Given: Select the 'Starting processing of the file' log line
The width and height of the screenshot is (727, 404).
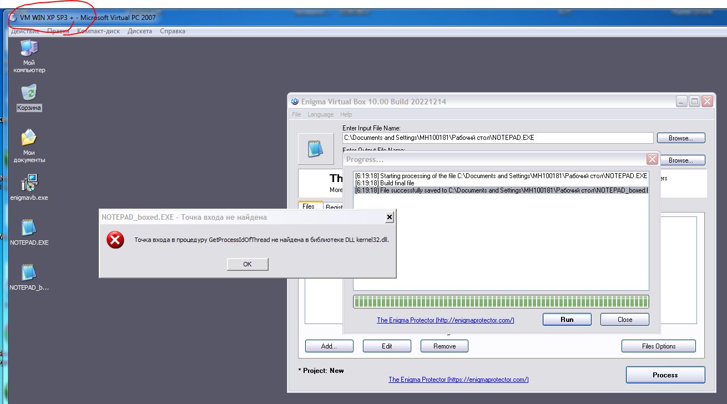Looking at the screenshot, I should pos(501,176).
